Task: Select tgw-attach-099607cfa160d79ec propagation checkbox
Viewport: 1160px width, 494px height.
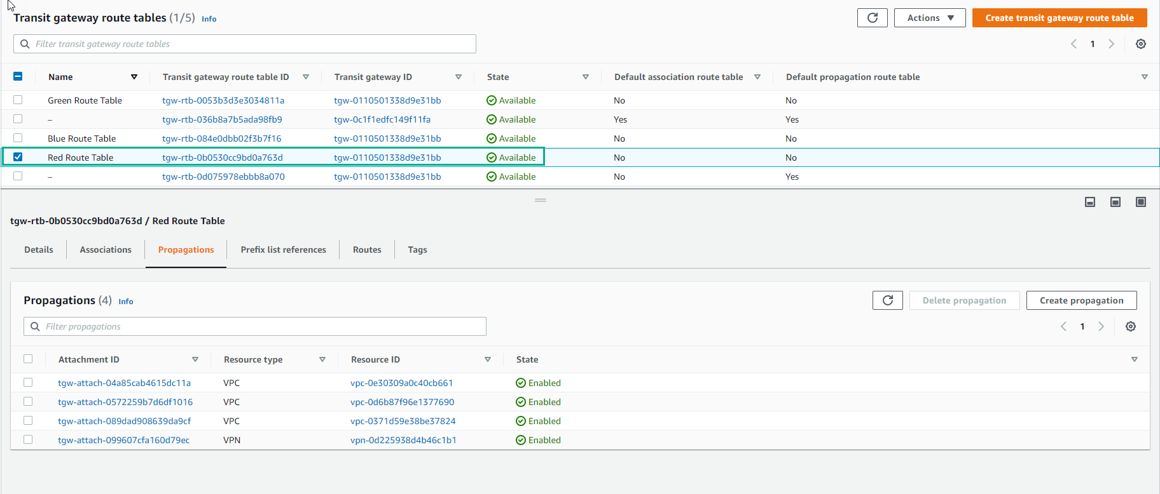Action: point(28,439)
